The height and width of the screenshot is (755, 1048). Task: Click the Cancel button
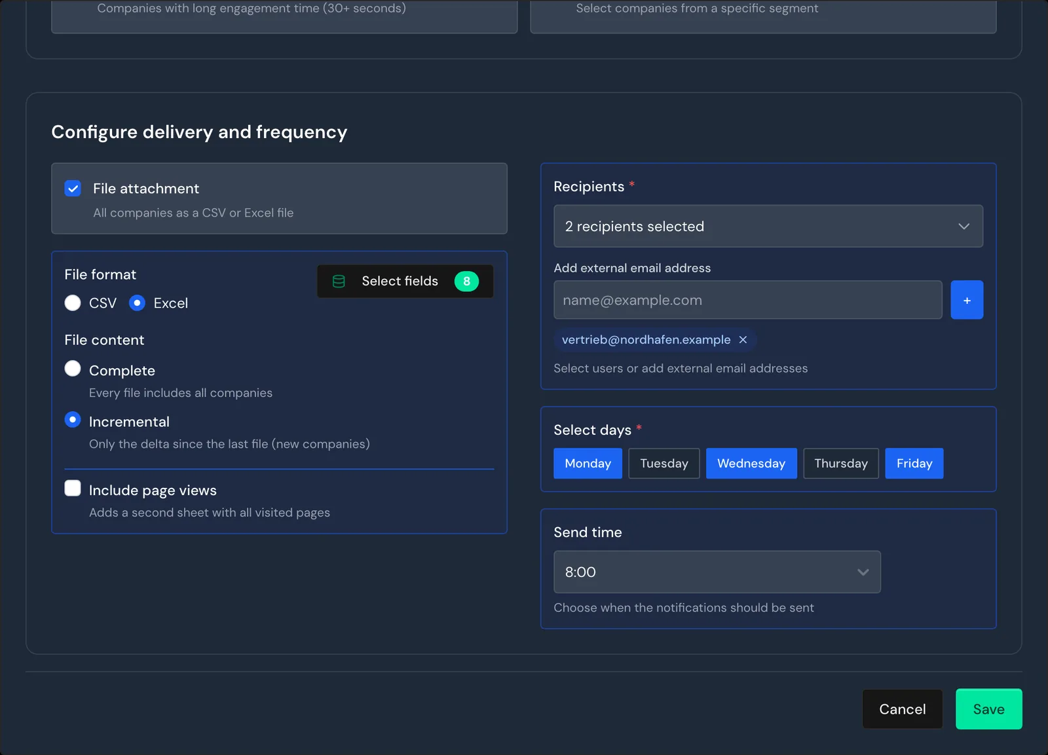[903, 709]
